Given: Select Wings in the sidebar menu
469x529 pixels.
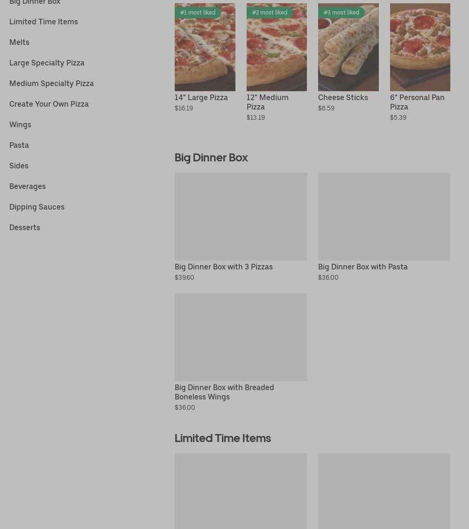Looking at the screenshot, I should (x=20, y=124).
